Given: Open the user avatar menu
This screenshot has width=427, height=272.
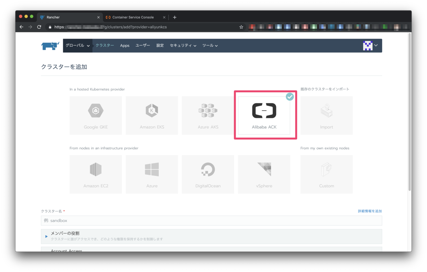Looking at the screenshot, I should tap(370, 46).
